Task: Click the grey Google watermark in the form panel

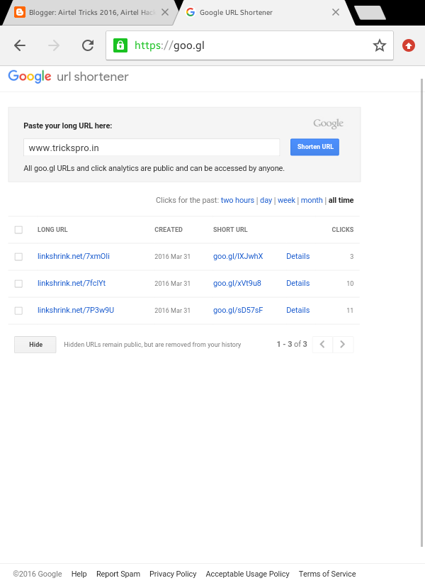Action: click(327, 123)
